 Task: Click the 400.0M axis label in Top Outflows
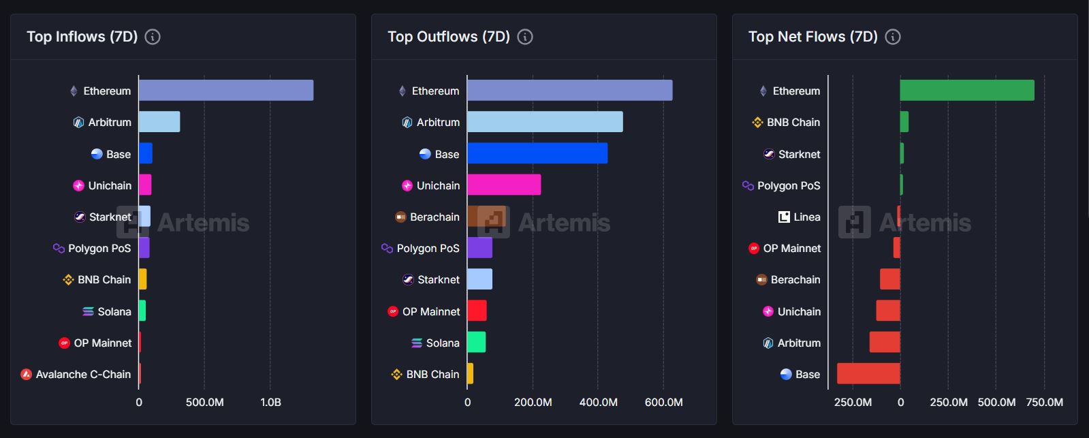click(599, 403)
